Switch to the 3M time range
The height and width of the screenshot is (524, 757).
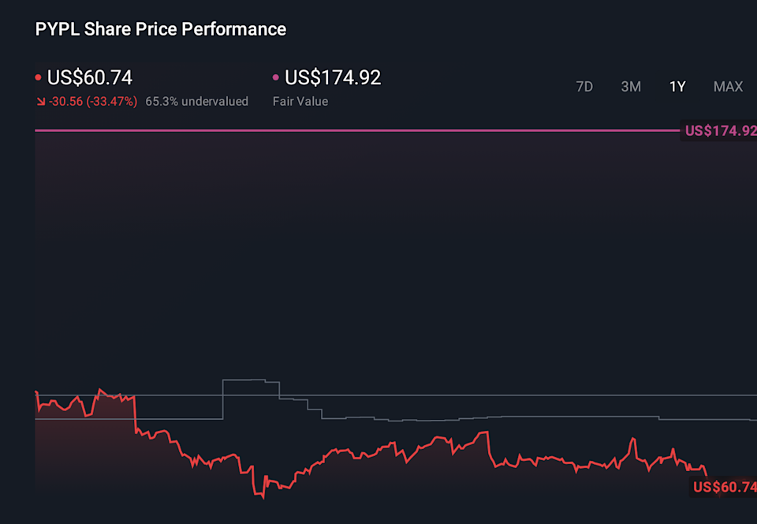pyautogui.click(x=631, y=87)
